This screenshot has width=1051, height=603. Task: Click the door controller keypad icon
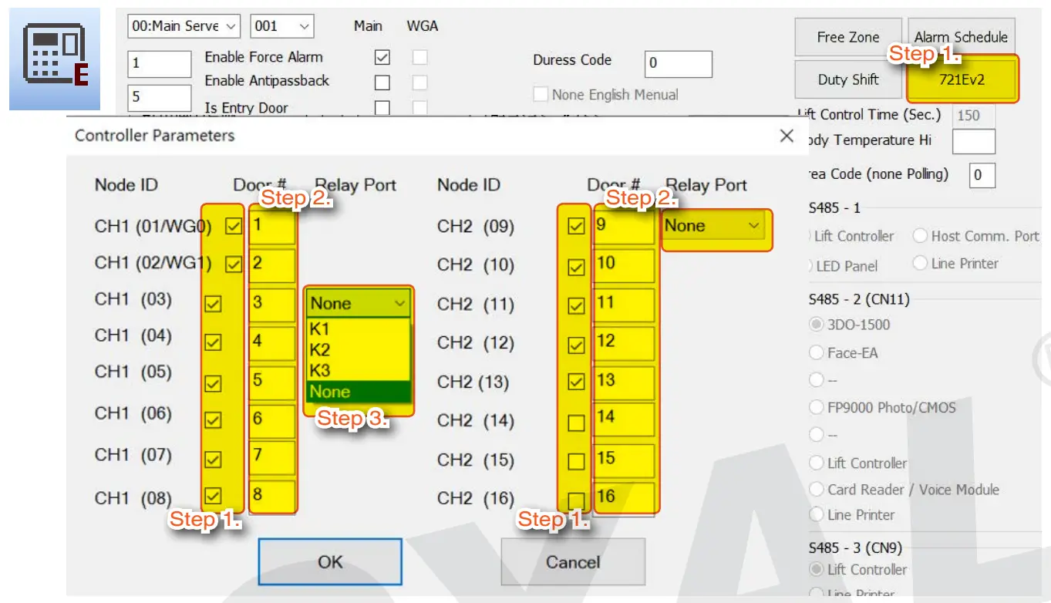(54, 58)
